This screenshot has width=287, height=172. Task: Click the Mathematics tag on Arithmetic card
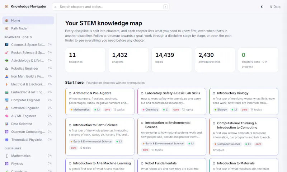80,110
